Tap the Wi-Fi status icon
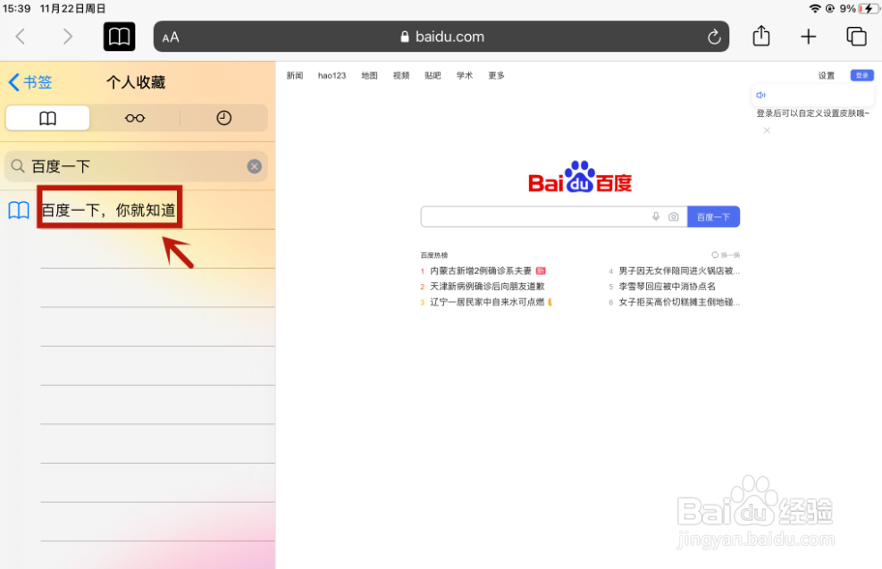Screen dimensions: 882x569 [x=814, y=8]
